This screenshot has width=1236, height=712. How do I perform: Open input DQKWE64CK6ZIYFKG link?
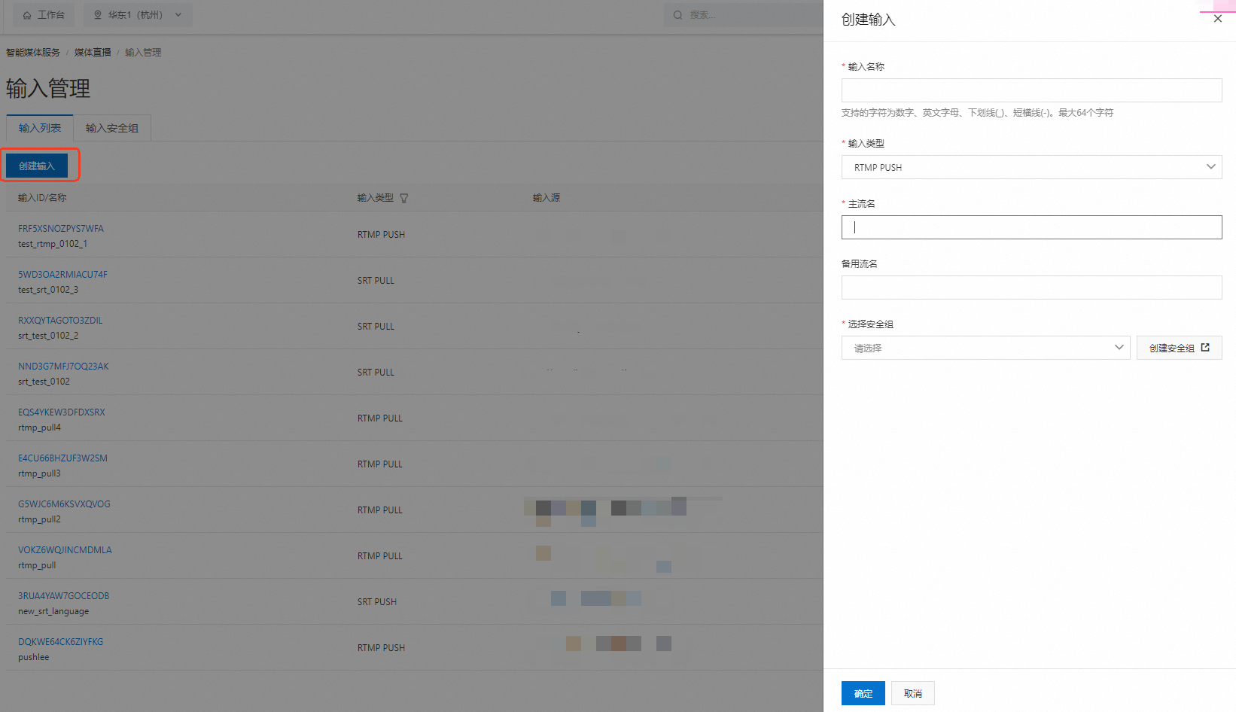click(61, 641)
